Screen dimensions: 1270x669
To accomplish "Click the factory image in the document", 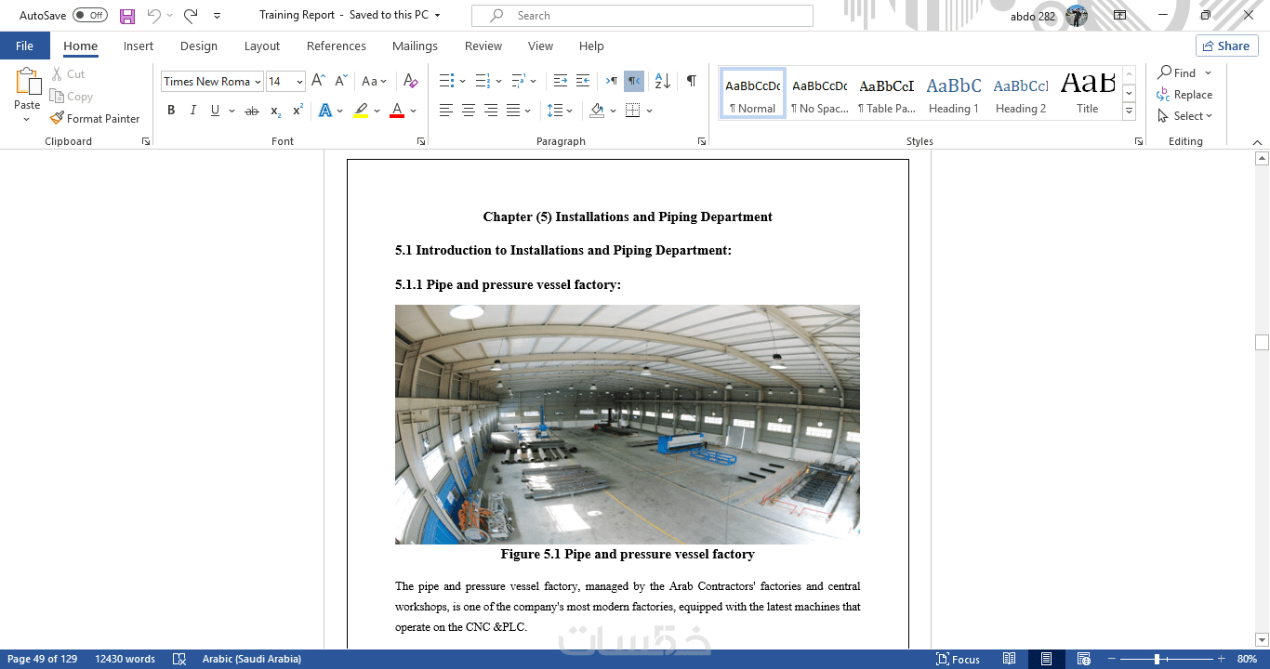I will [628, 425].
